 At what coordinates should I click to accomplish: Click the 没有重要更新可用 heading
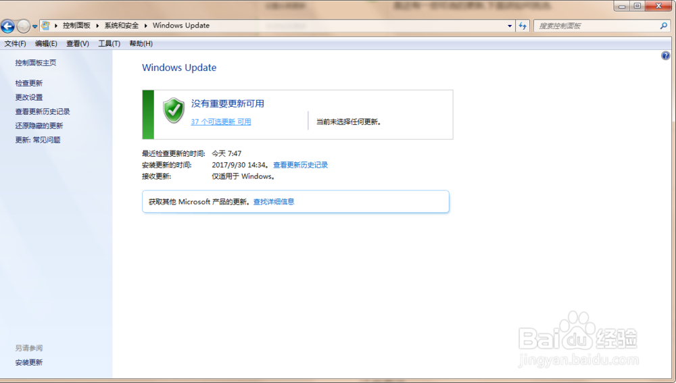click(x=228, y=104)
